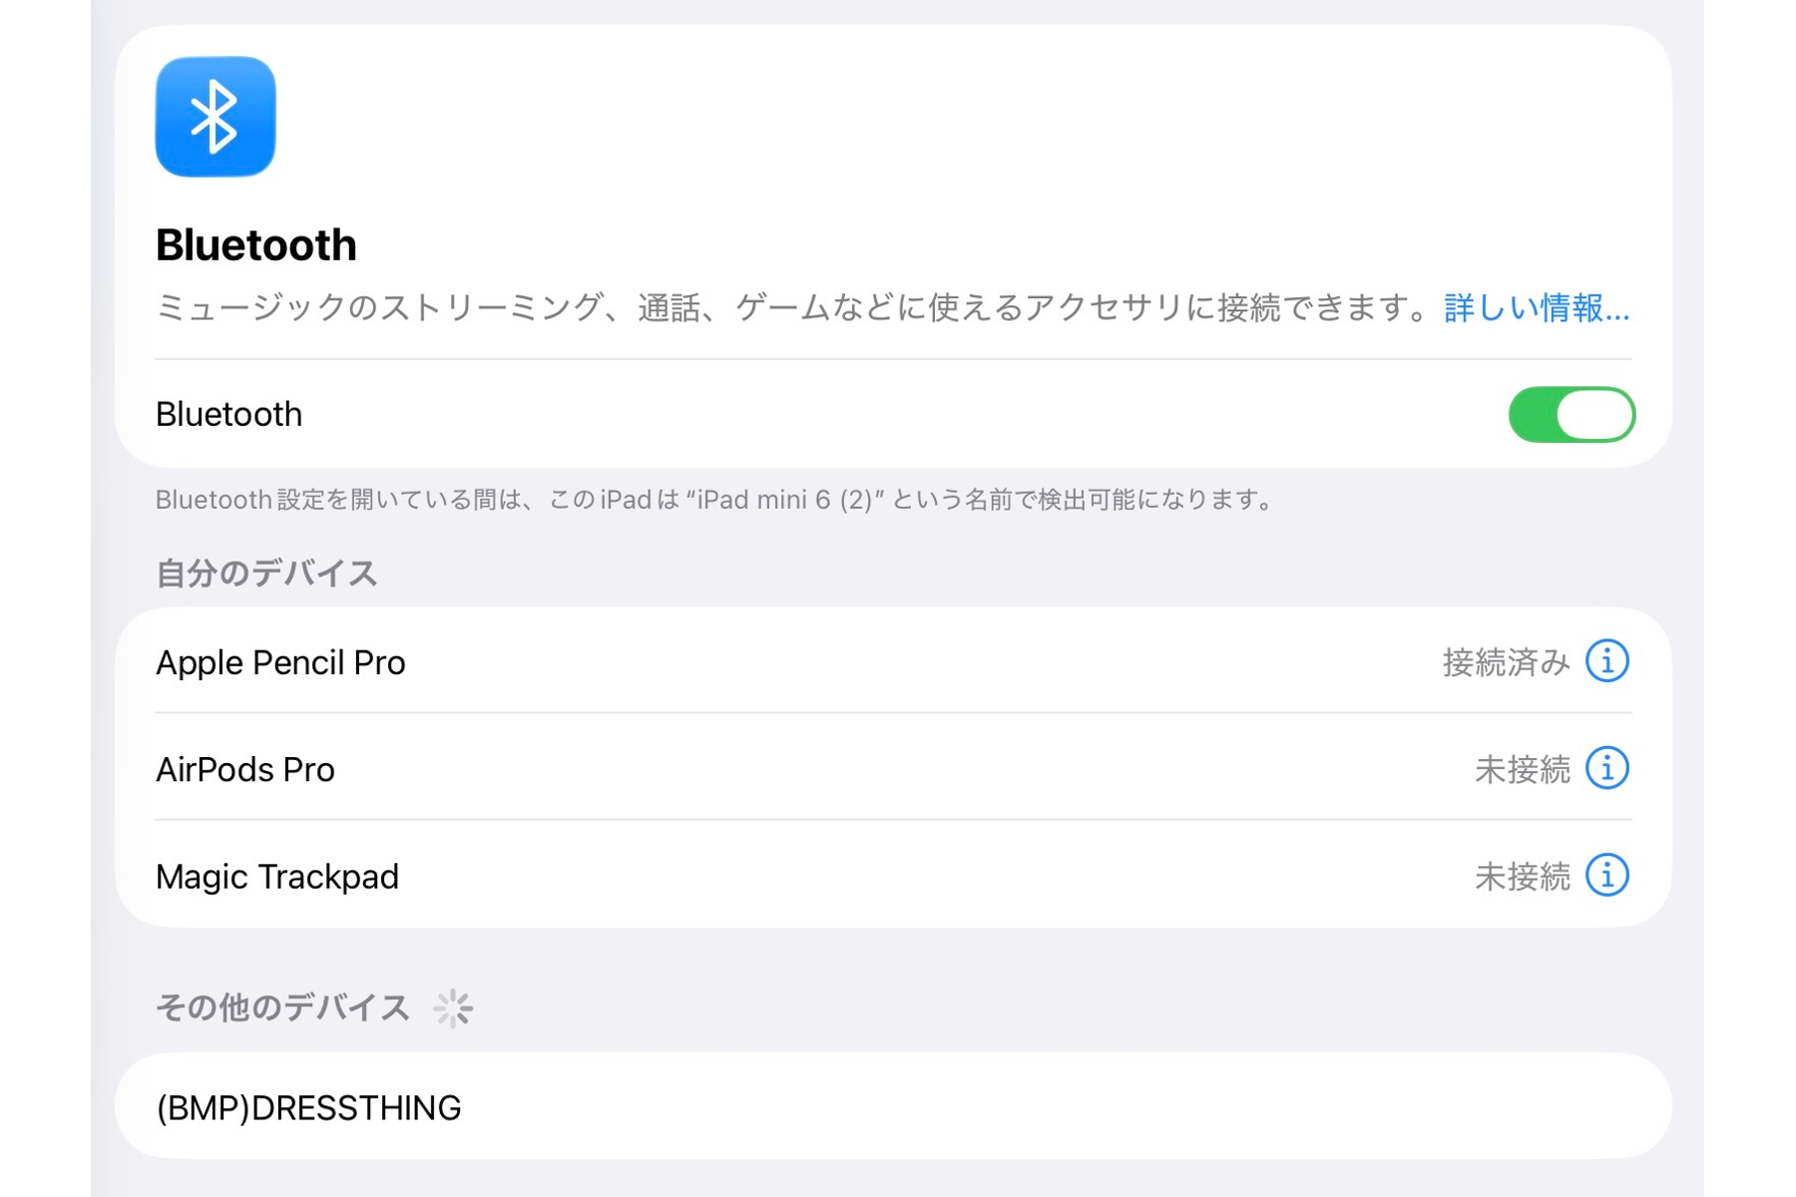Connect to AirPods Pro
1796x1197 pixels.
893,768
